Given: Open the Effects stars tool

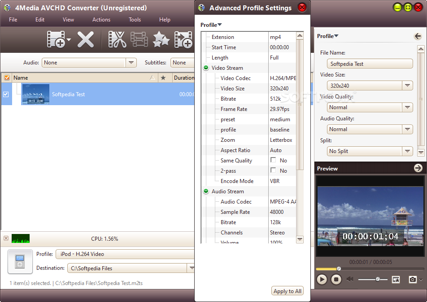Looking at the screenshot, I should coord(161,40).
